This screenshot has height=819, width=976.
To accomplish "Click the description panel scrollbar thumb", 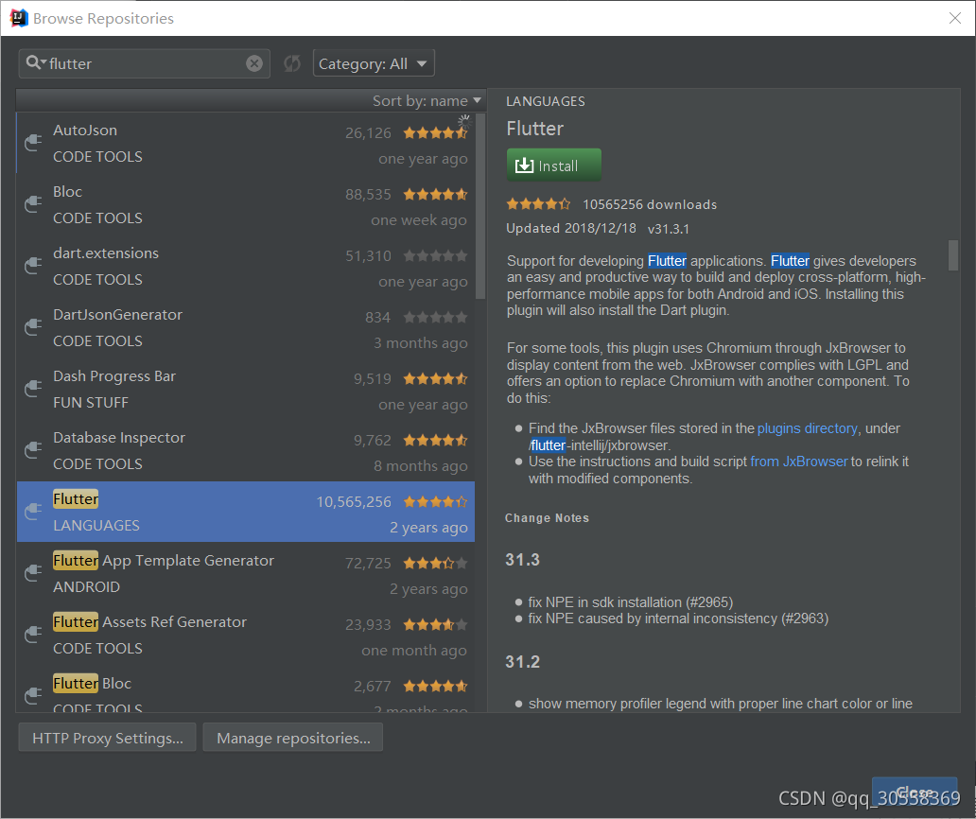I will click(953, 255).
